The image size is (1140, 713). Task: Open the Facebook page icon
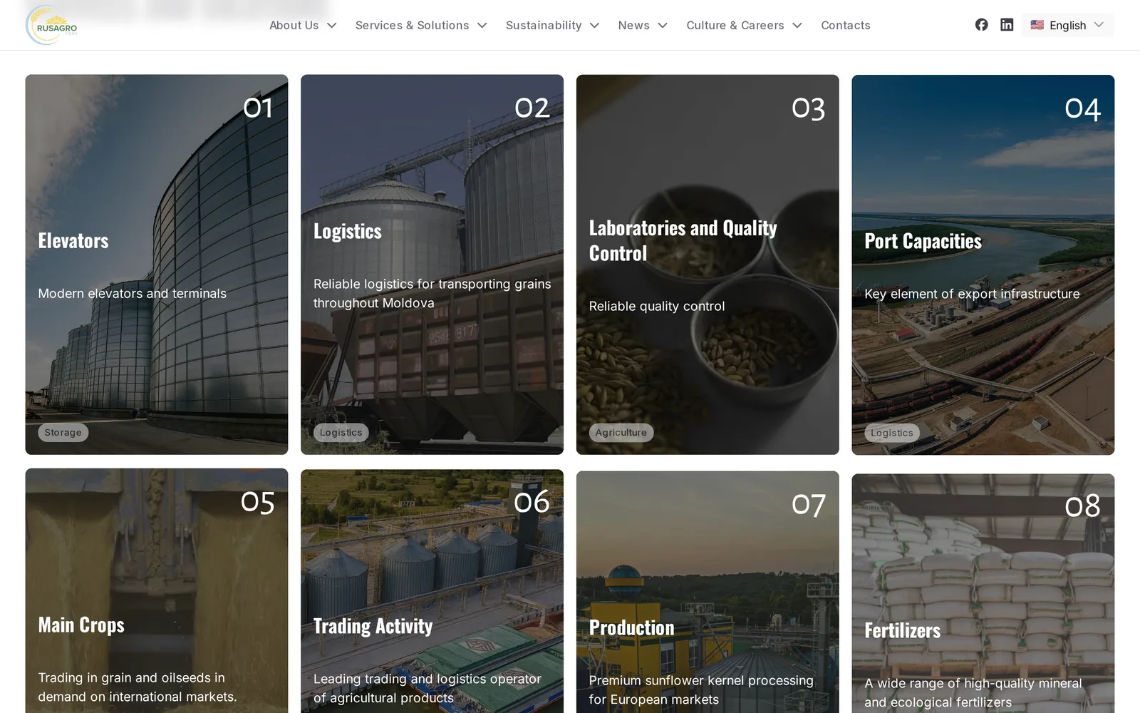pyautogui.click(x=981, y=25)
